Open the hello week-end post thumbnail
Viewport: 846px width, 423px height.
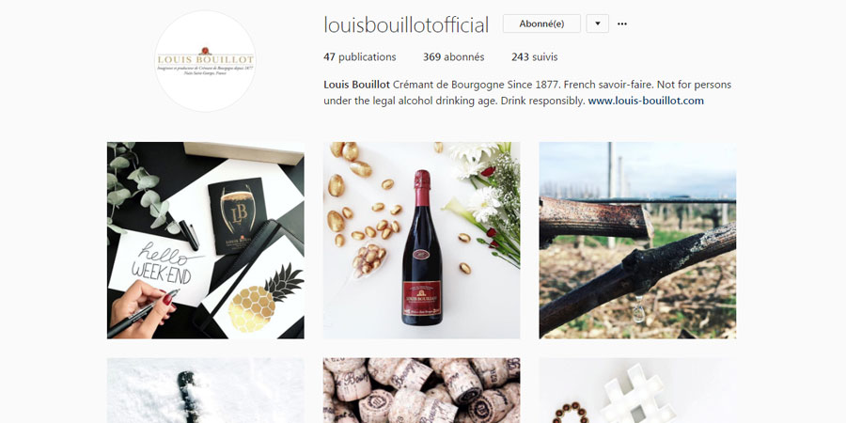tap(206, 240)
